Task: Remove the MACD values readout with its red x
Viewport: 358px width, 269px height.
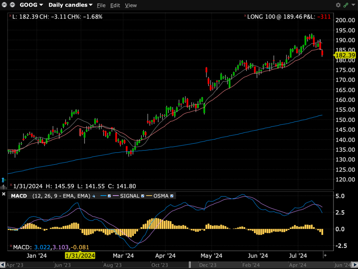Action: 11,246
